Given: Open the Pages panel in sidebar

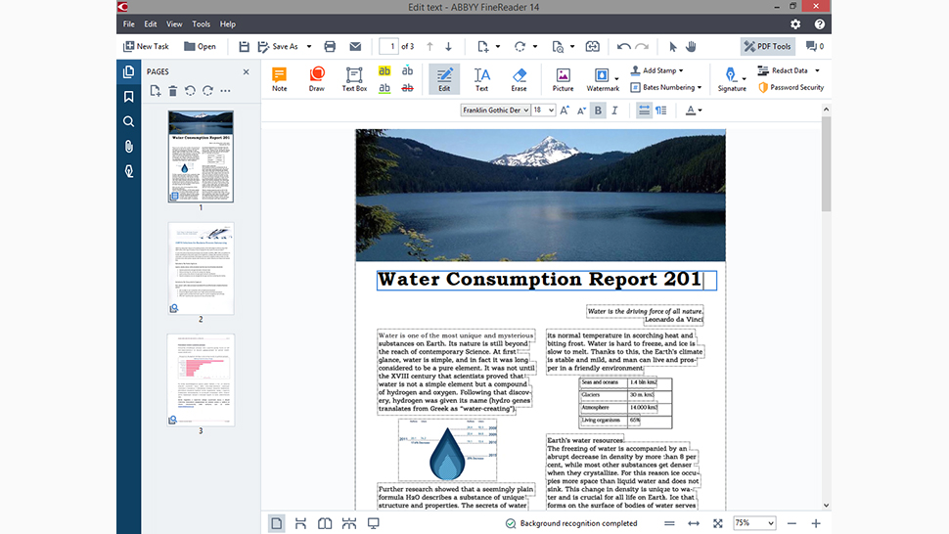Looking at the screenshot, I should 128,71.
